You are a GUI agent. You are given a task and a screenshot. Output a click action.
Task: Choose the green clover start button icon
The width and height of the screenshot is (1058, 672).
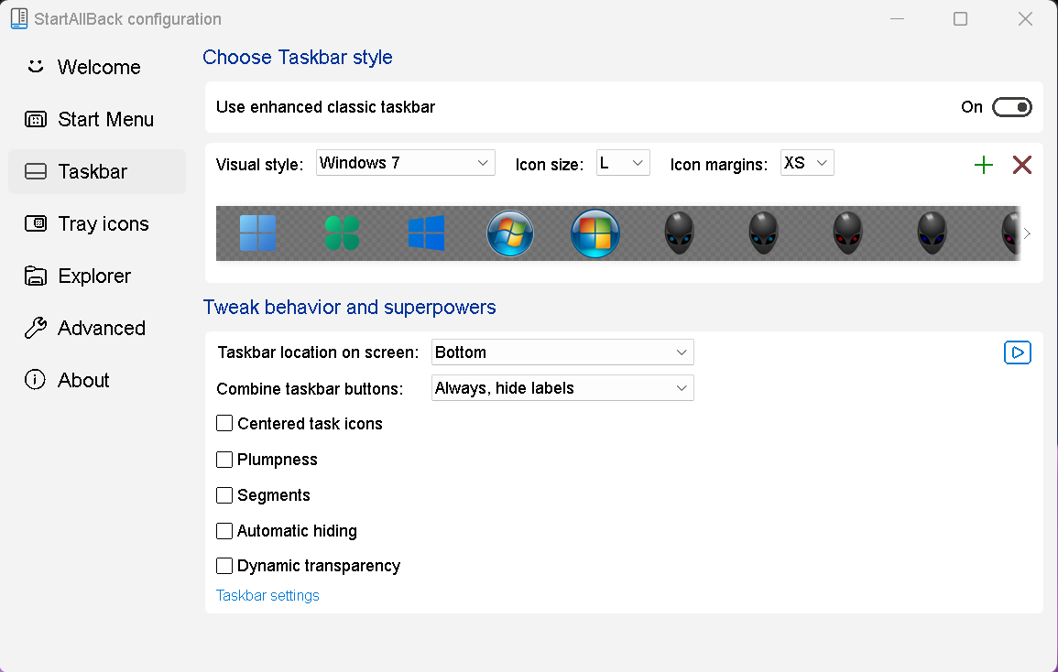pyautogui.click(x=342, y=233)
